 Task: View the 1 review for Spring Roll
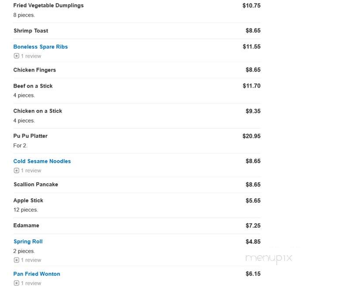coord(31,260)
